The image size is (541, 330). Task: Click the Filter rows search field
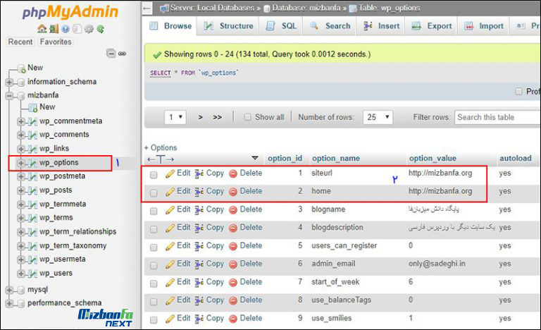497,117
